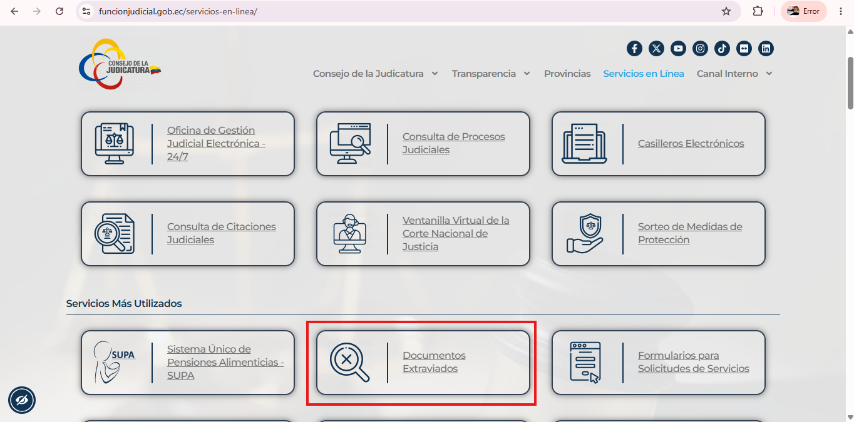The height and width of the screenshot is (422, 854).
Task: Open Sorteo de Medidas de Protección link
Action: tap(690, 233)
